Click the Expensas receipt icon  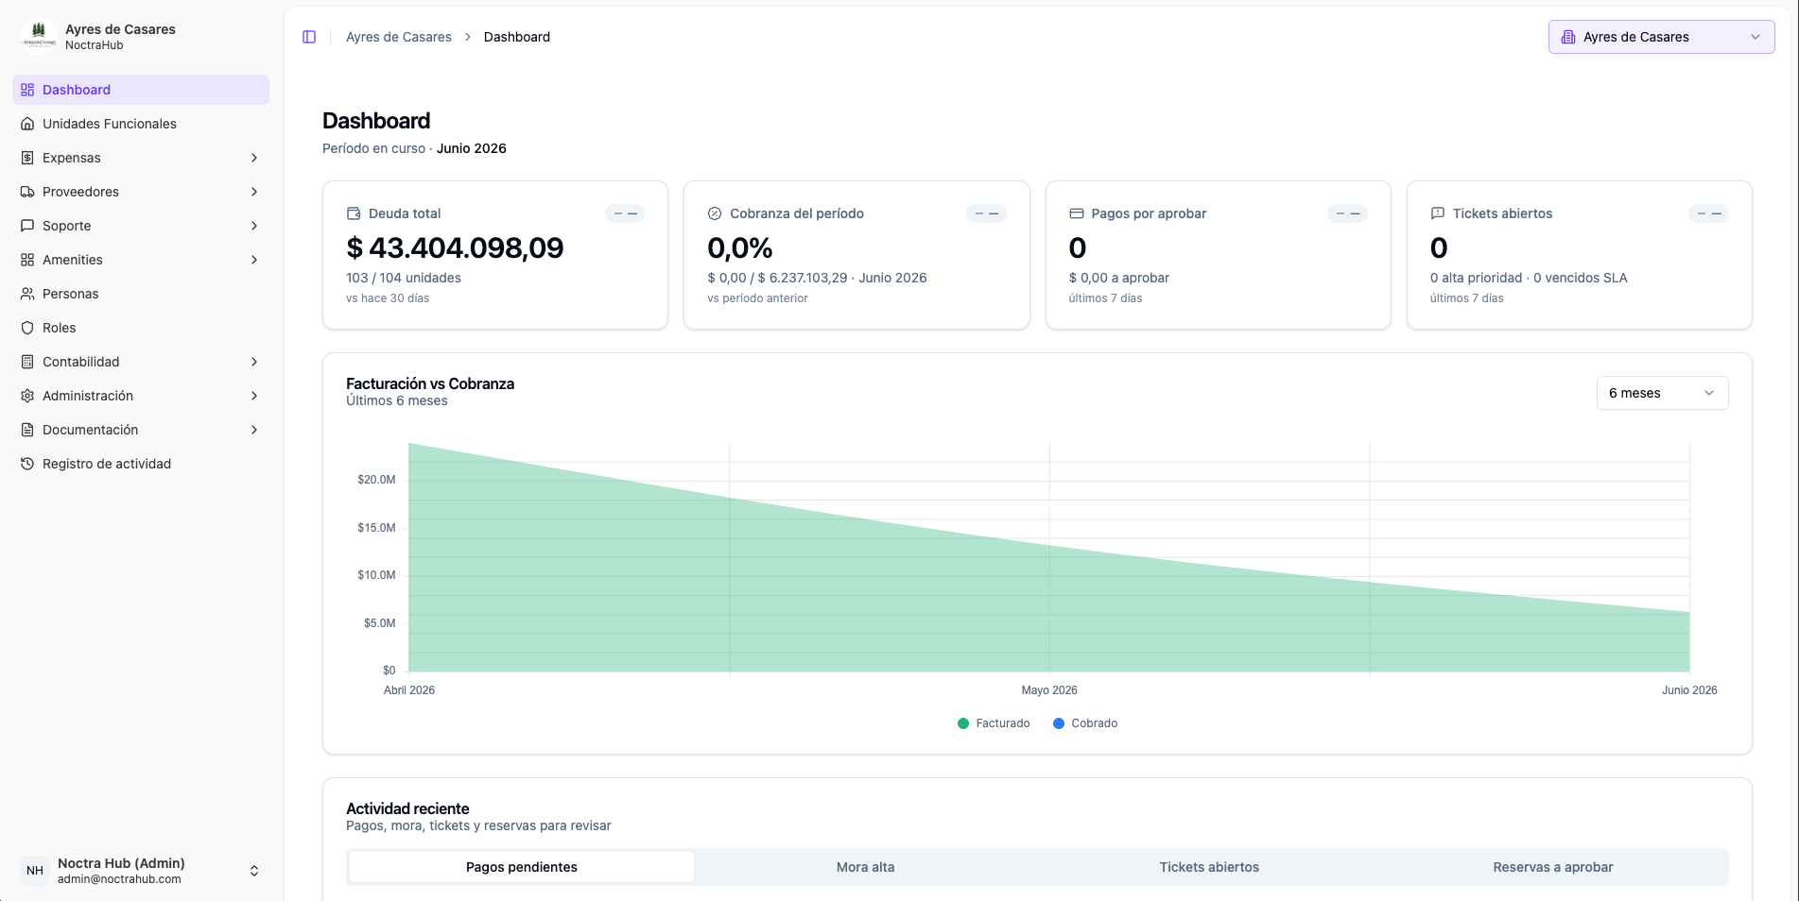click(27, 158)
